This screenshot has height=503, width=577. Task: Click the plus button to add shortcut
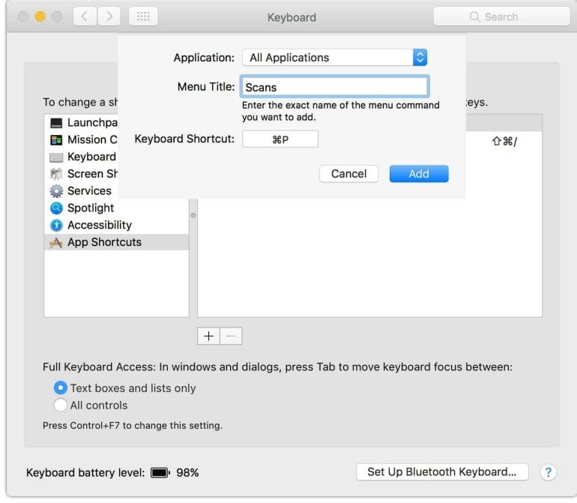[x=208, y=336]
